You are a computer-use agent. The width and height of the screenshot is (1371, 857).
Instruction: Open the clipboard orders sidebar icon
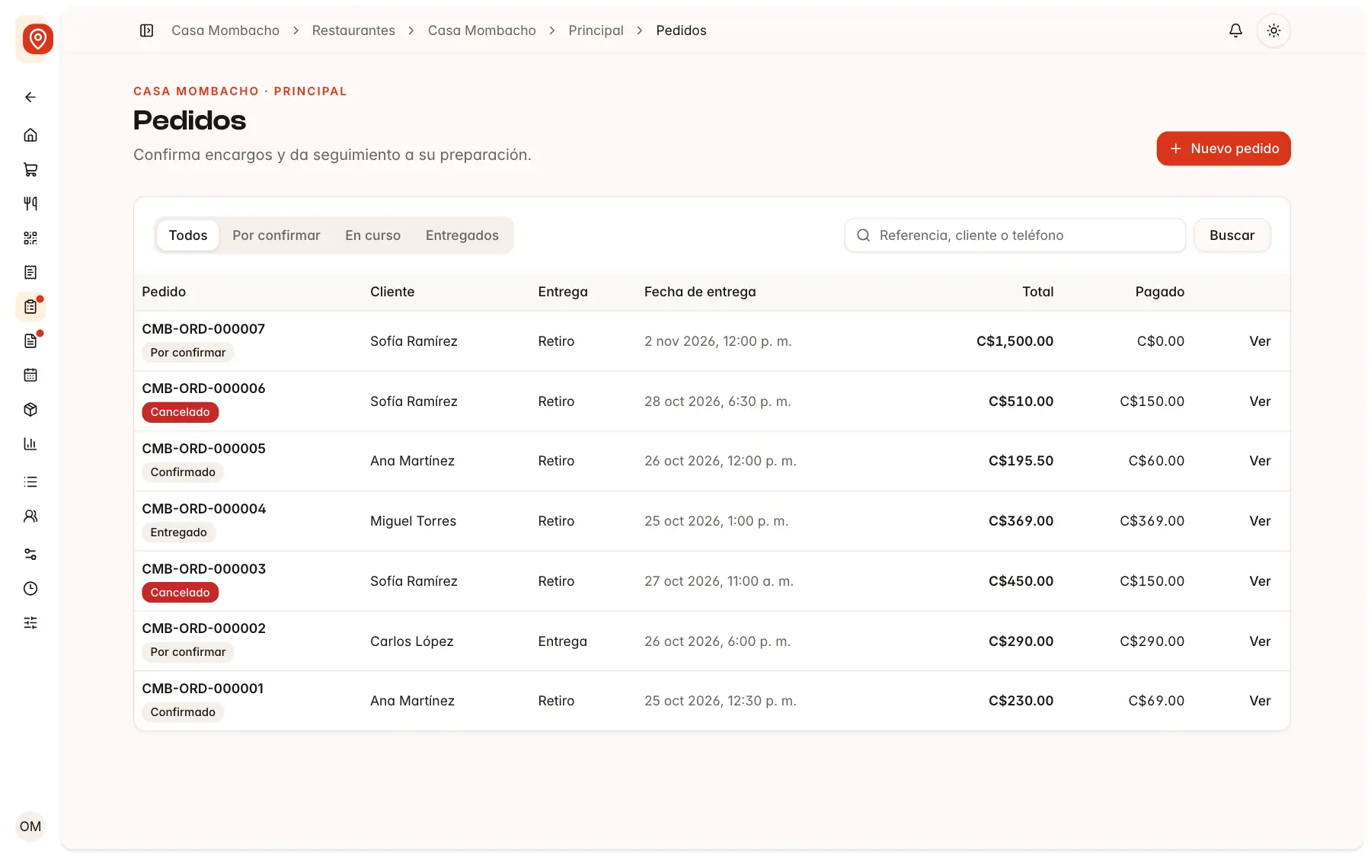coord(30,306)
